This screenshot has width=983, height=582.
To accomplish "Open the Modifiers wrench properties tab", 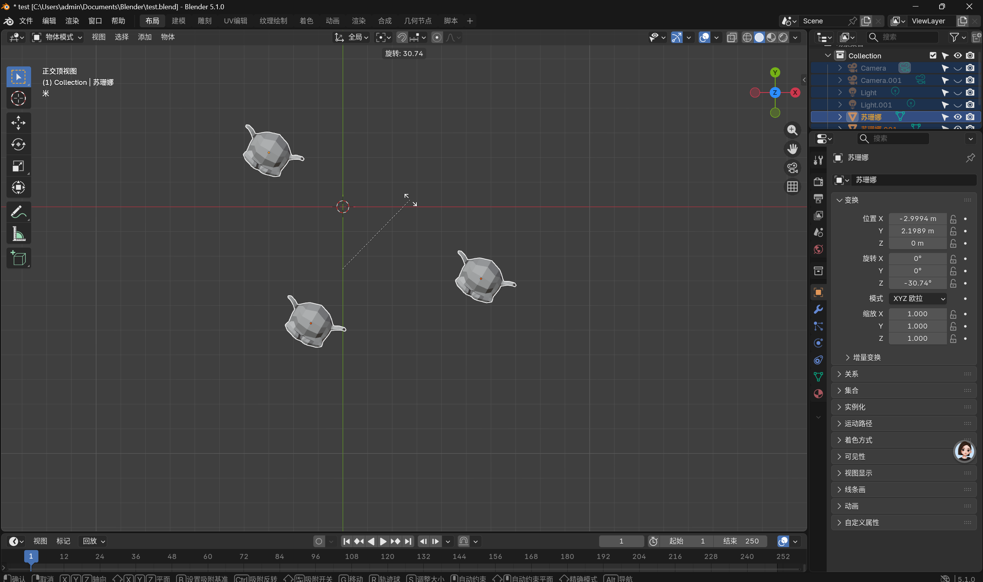I will point(818,309).
